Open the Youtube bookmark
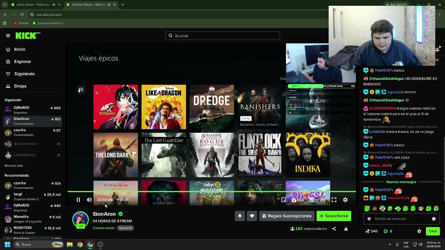445x250 pixels. coord(21,23)
